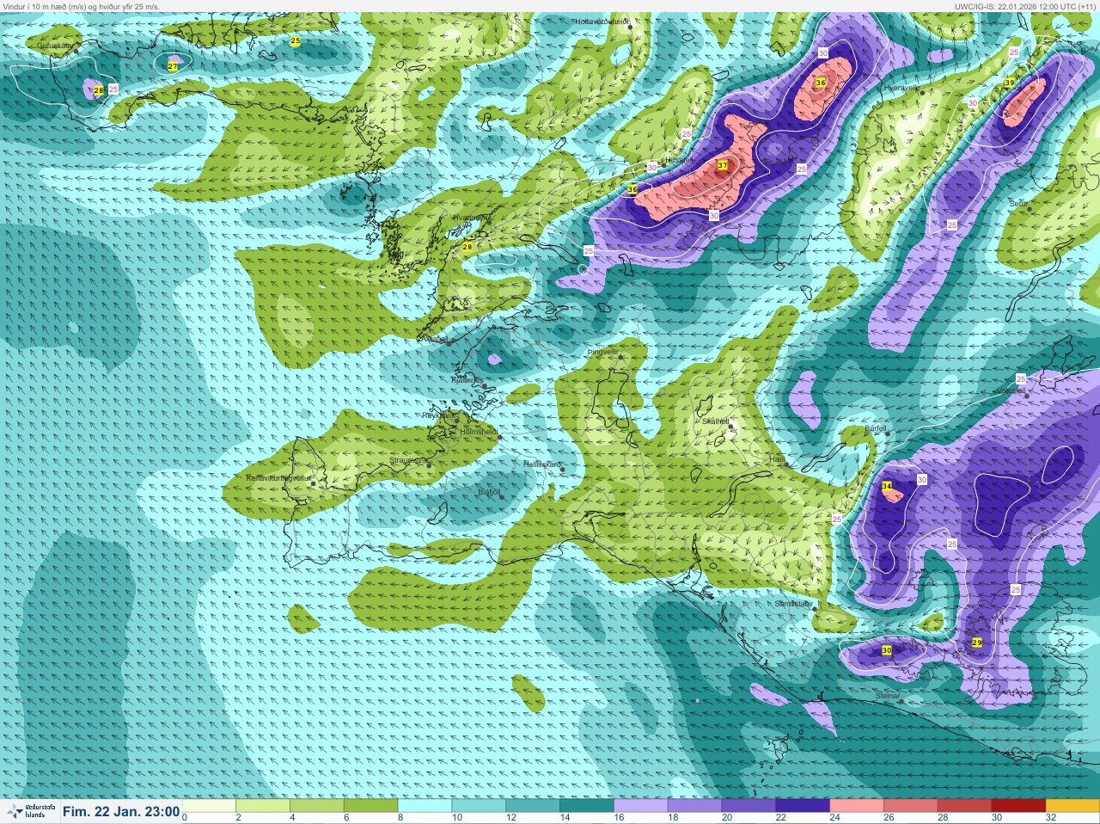
Task: Click the yellow 30 gust marker near the south coast
Action: pos(887,651)
